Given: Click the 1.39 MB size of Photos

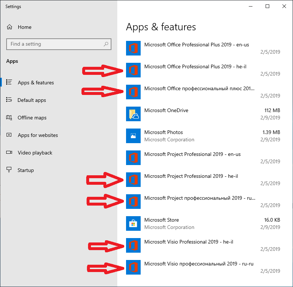Looking at the screenshot, I should point(271,132).
